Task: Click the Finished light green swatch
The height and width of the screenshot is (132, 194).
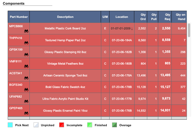Action: pyautogui.click(x=90, y=125)
